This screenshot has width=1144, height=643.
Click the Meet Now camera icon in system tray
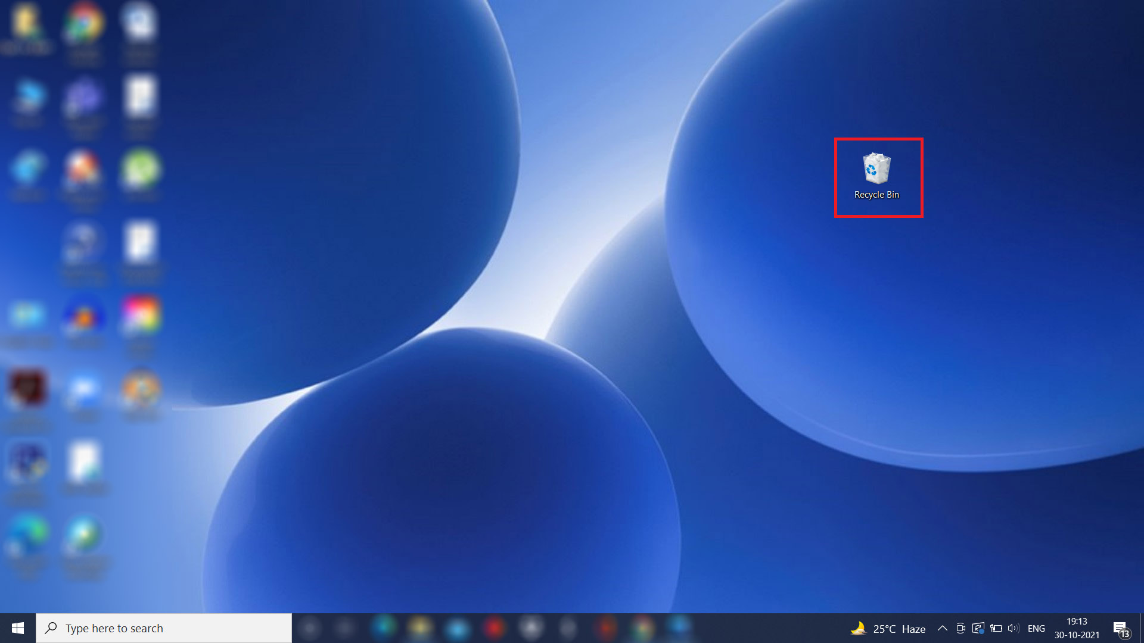tap(960, 628)
